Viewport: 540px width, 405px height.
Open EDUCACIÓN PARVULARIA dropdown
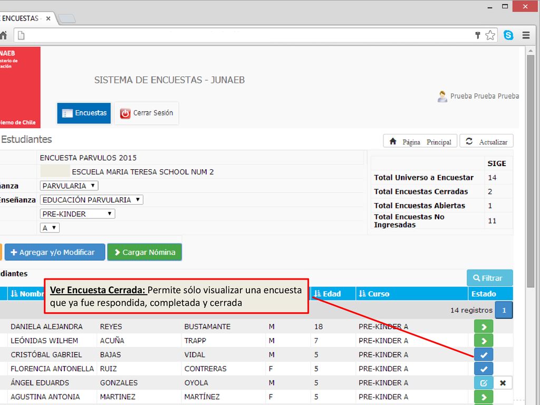tap(92, 200)
